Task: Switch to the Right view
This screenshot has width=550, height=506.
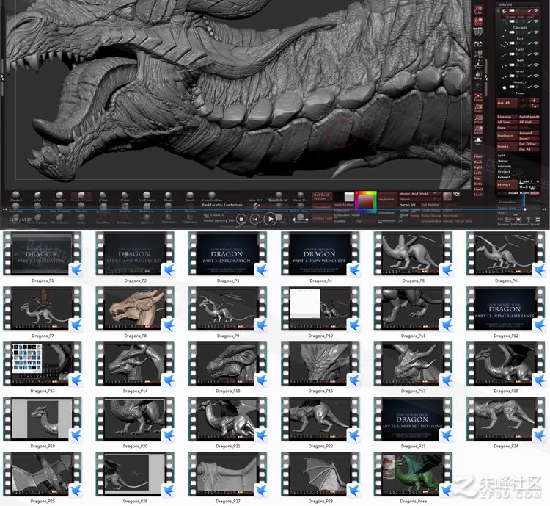Action: [478, 167]
